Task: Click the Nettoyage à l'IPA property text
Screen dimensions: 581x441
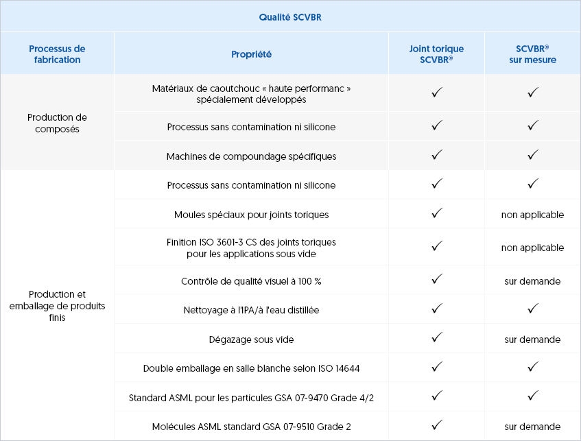Action: [251, 310]
